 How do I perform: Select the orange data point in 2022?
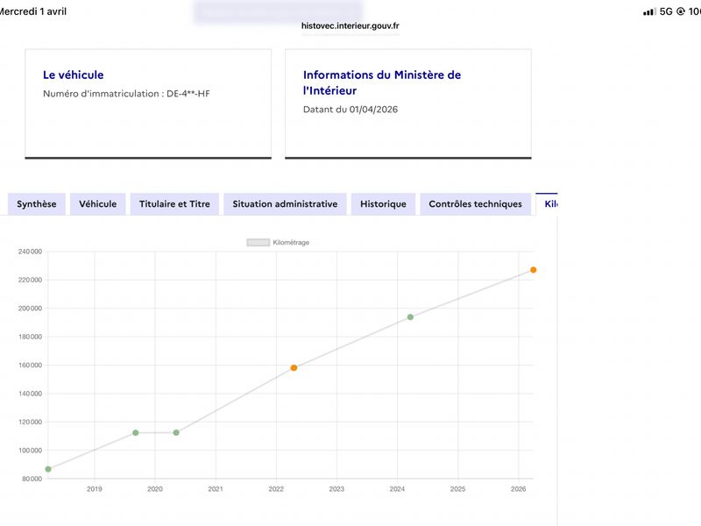pyautogui.click(x=294, y=367)
